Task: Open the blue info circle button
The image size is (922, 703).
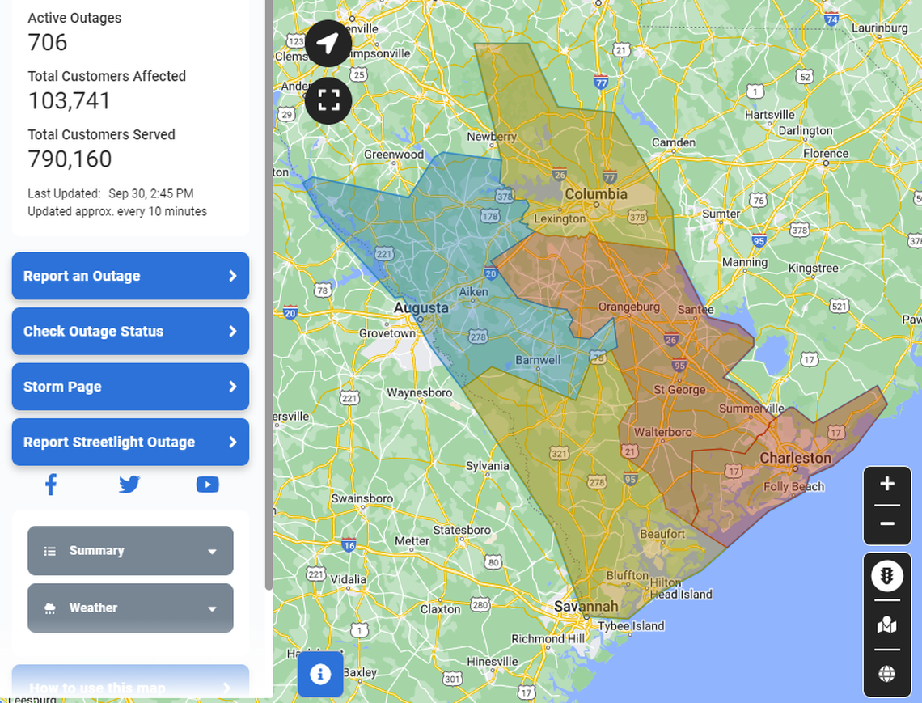Action: 320,673
